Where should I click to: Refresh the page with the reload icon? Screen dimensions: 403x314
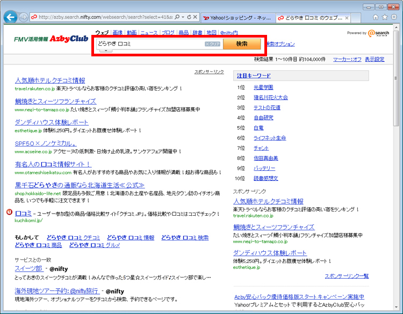[x=189, y=17]
